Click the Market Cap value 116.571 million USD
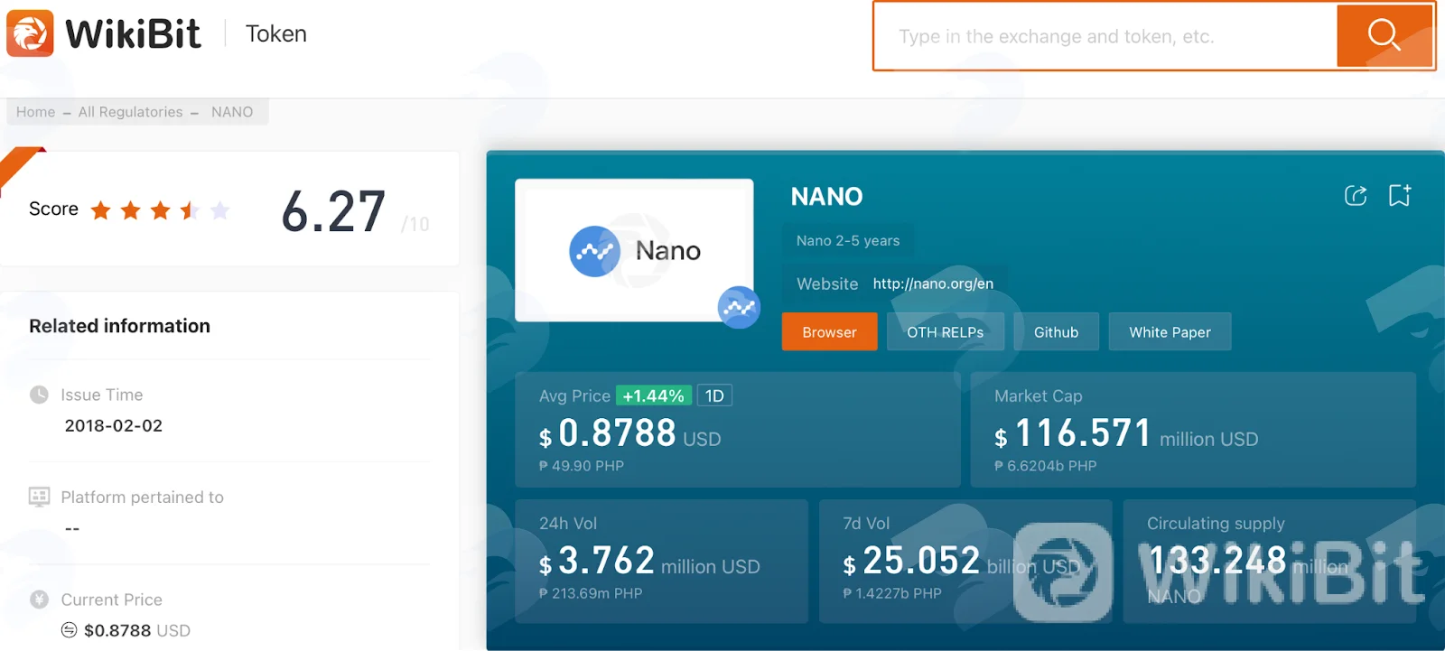Screen dimensions: 1445x651 pyautogui.click(x=1126, y=433)
